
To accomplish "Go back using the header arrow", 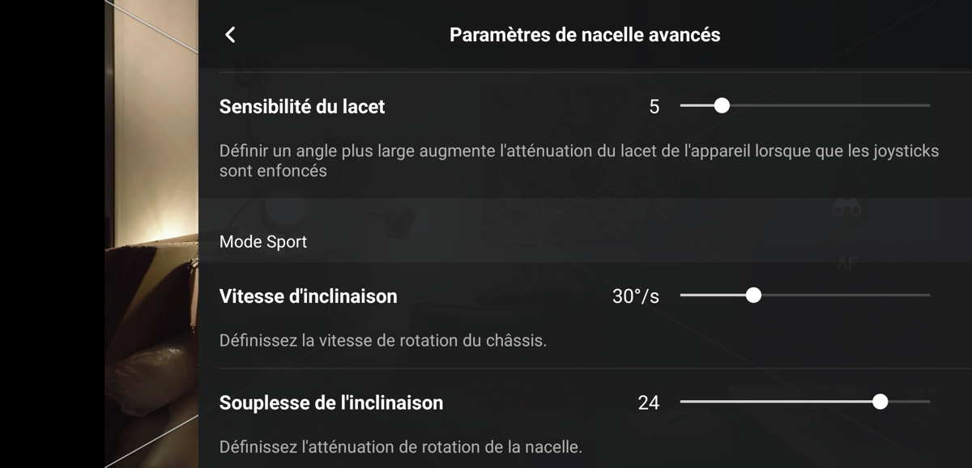I will pos(230,35).
